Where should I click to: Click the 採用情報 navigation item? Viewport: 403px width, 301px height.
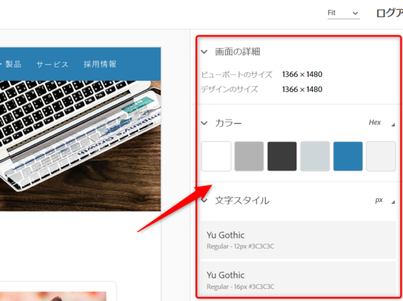pyautogui.click(x=100, y=64)
